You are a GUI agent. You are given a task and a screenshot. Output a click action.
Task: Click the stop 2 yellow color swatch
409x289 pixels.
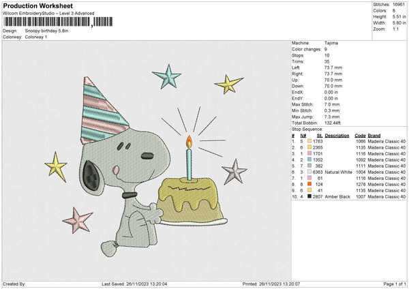pyautogui.click(x=309, y=147)
